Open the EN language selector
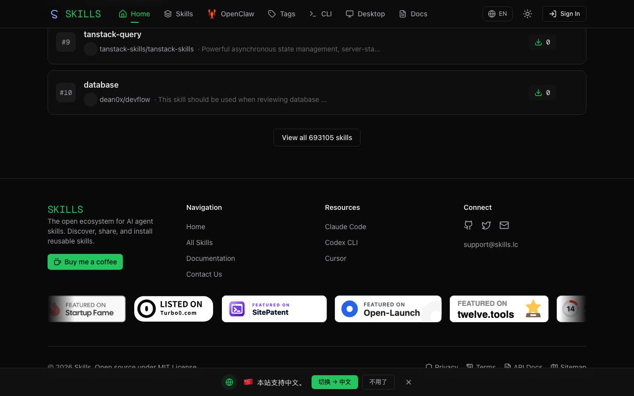Screen dimensions: 634x396 tap(497, 14)
